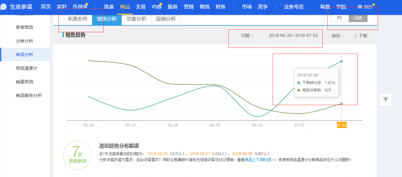
Task: Switch to 无线 wireless view toggle
Action: 358,18
